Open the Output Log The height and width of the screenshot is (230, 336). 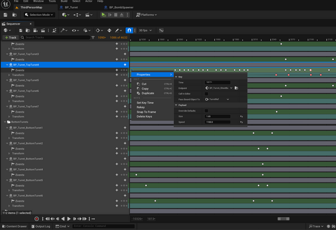(x=41, y=226)
